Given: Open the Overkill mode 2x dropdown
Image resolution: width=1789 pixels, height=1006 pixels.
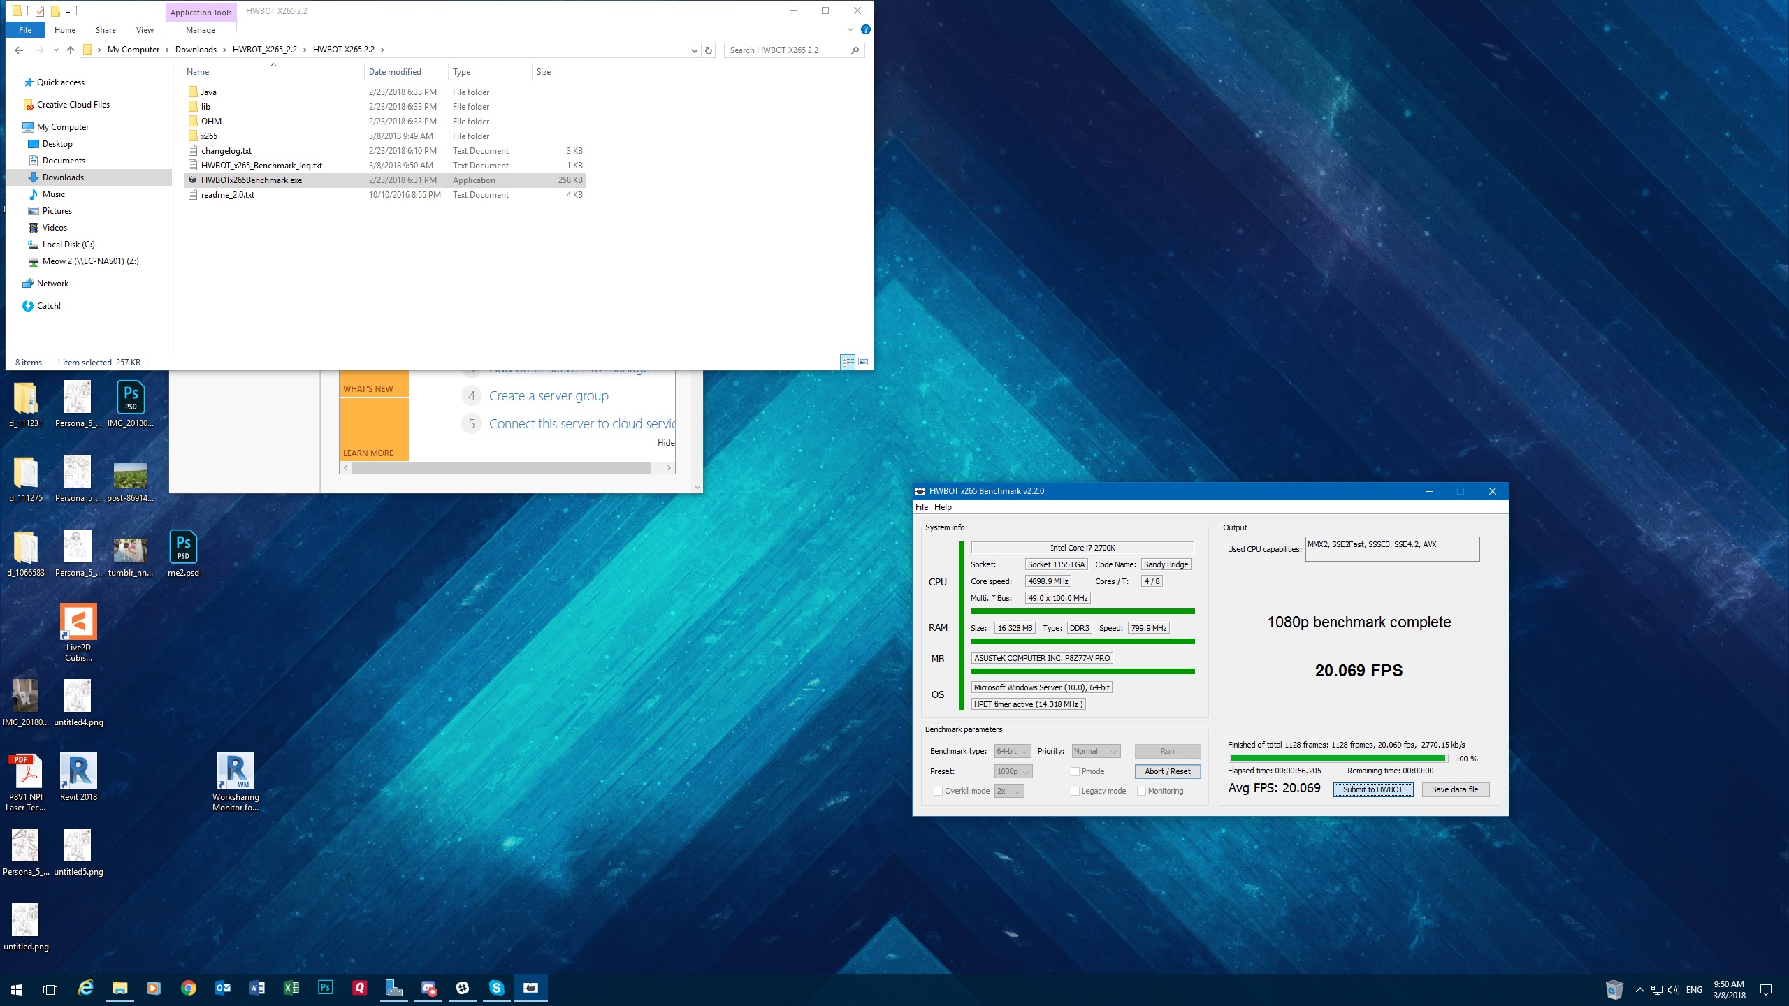Looking at the screenshot, I should pos(1009,791).
